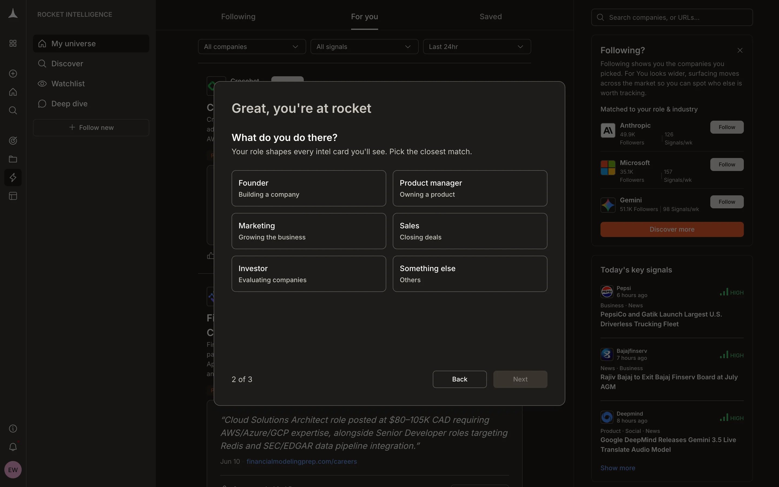Open PepsiCo and Gatik driverless trucking headline
Viewport: 779px width, 487px height.
click(661, 319)
